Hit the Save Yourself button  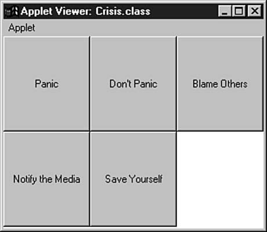tap(133, 179)
